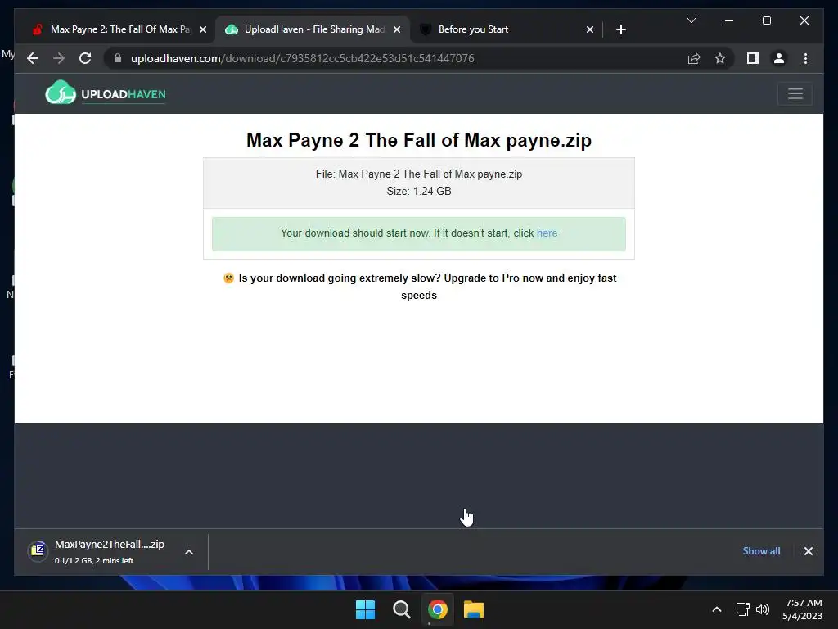Screen dimensions: 838x629
Task: Open the browser side panel
Action: [x=753, y=58]
